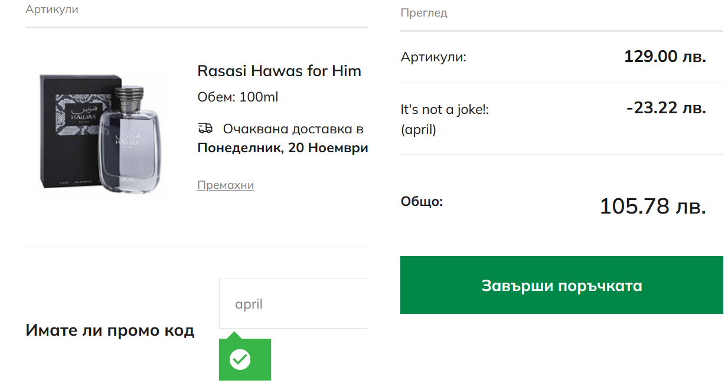Image resolution: width=728 pixels, height=390 pixels.
Task: Click the Обем: 100ml volume text
Action: (x=238, y=97)
